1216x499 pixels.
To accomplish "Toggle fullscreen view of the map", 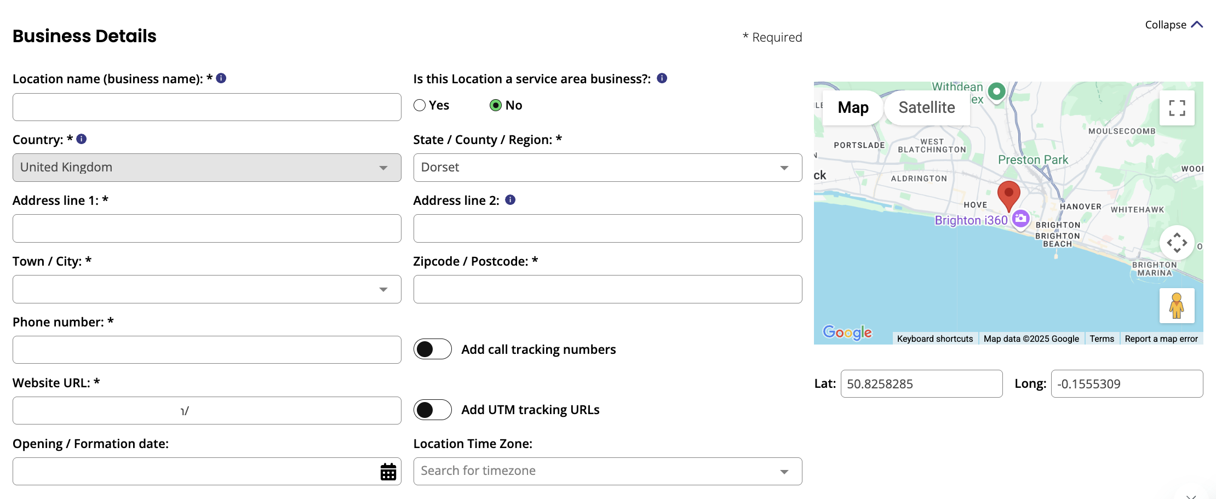I will tap(1177, 108).
